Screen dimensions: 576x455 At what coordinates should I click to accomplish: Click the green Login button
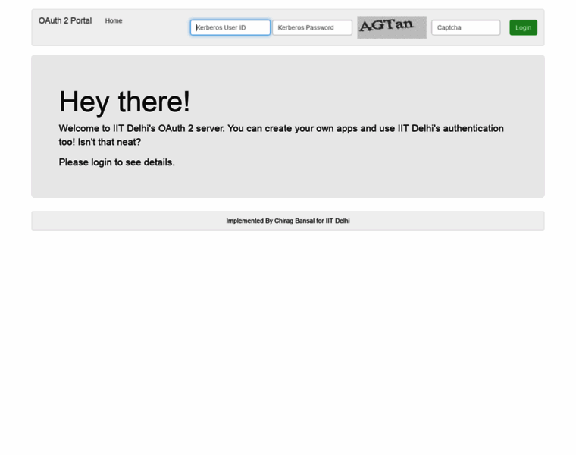[523, 27]
